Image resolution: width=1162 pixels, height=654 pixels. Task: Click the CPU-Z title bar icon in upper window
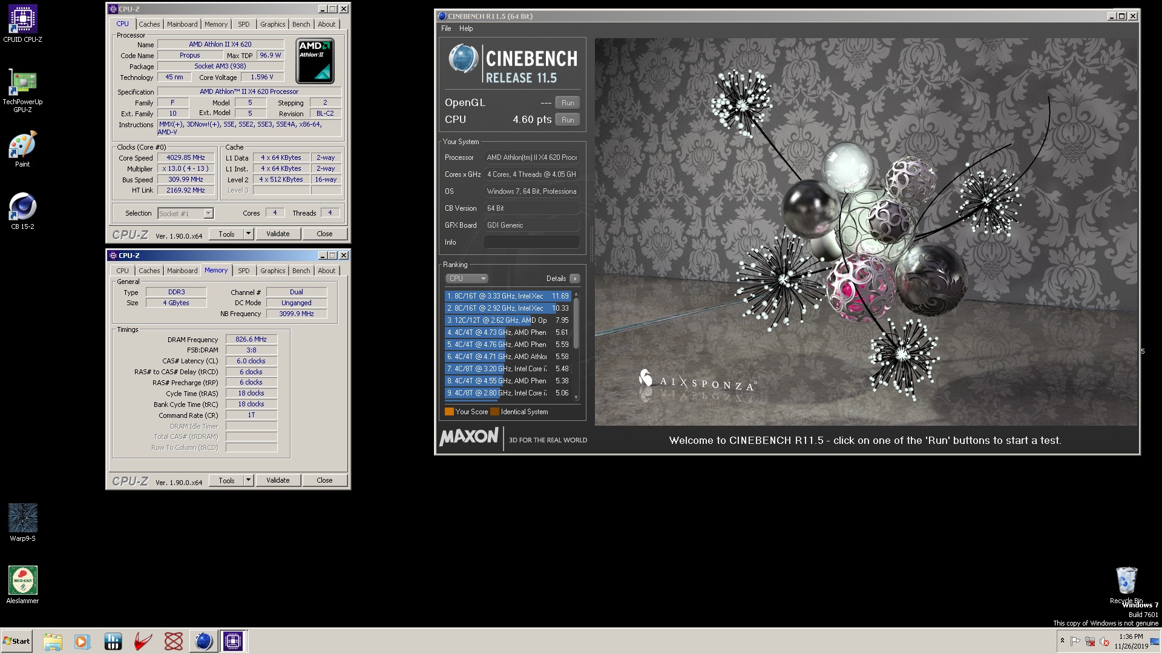coord(113,9)
